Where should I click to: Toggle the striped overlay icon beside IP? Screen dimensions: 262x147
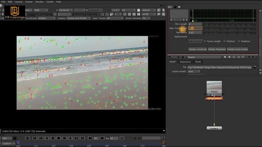tap(163, 14)
